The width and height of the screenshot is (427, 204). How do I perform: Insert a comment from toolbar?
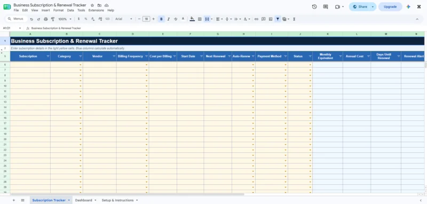(263, 19)
